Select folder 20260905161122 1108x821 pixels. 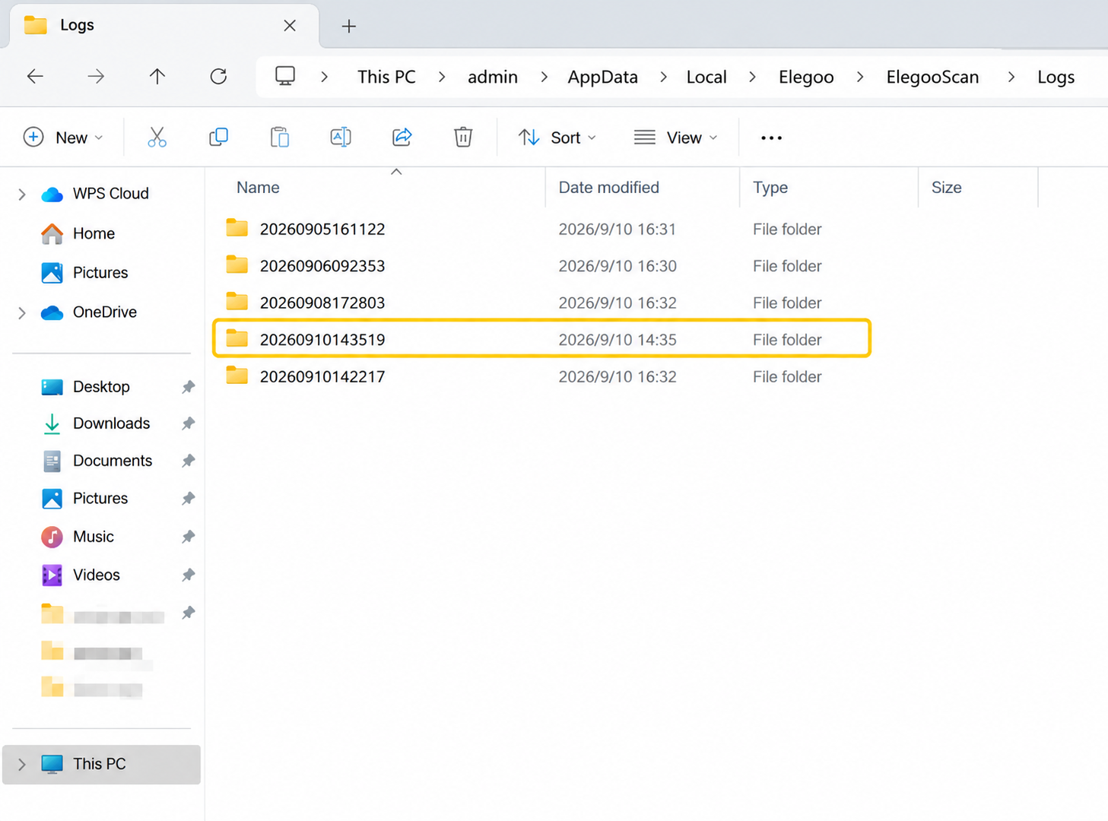542,229
